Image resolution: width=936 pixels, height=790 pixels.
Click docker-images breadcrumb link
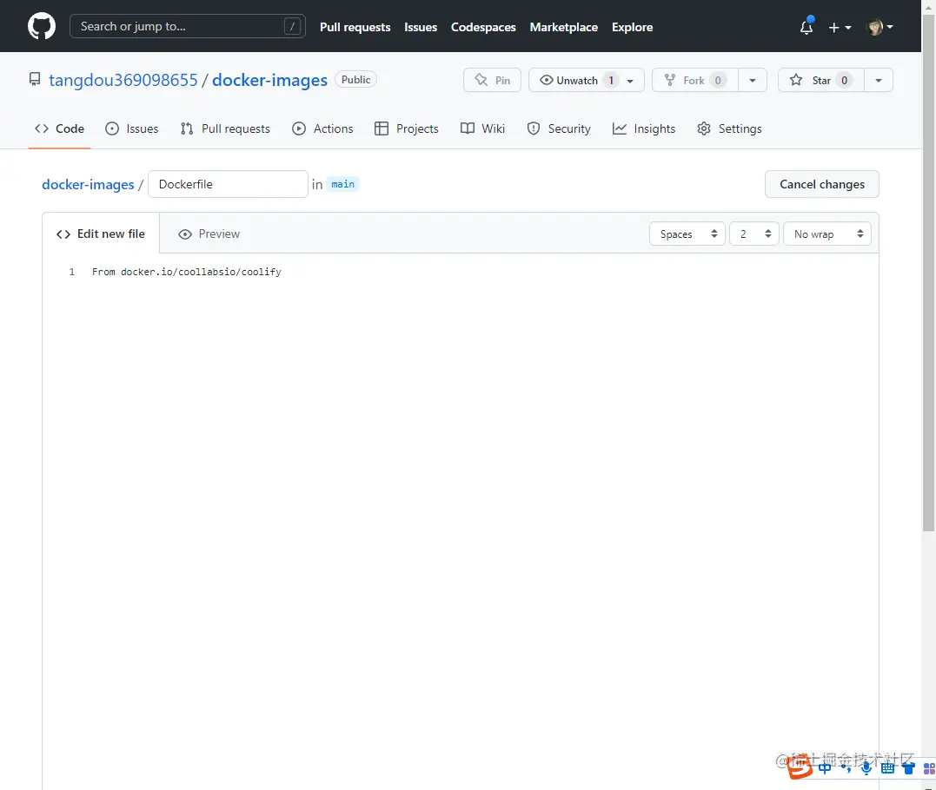[88, 184]
